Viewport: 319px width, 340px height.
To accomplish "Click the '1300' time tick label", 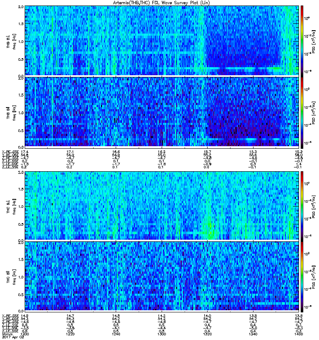I will point(162,334).
